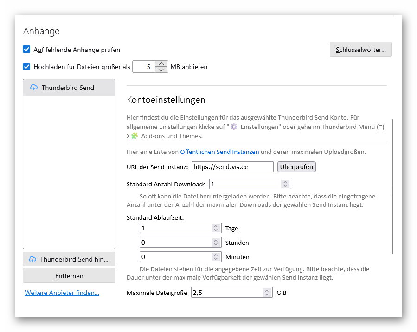
Task: Increase the upload threshold MB value
Action: click(161, 64)
